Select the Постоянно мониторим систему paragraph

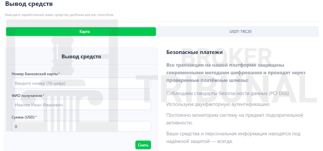coord(235,119)
